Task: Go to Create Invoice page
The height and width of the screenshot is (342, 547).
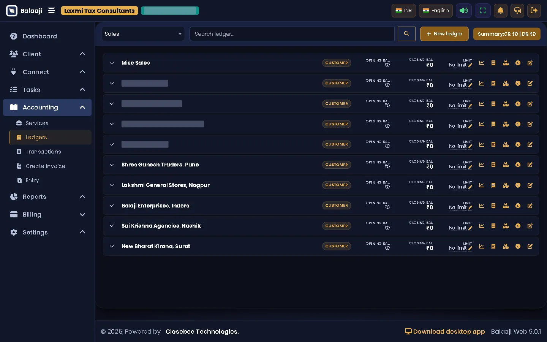Action: point(50,166)
